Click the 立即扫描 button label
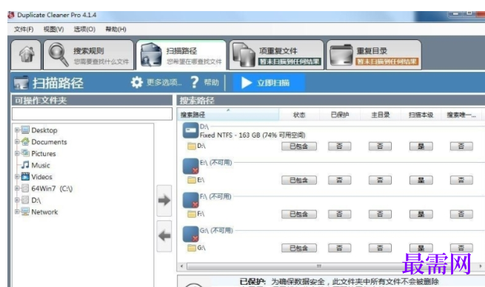The height and width of the screenshot is (287, 485). point(273,83)
